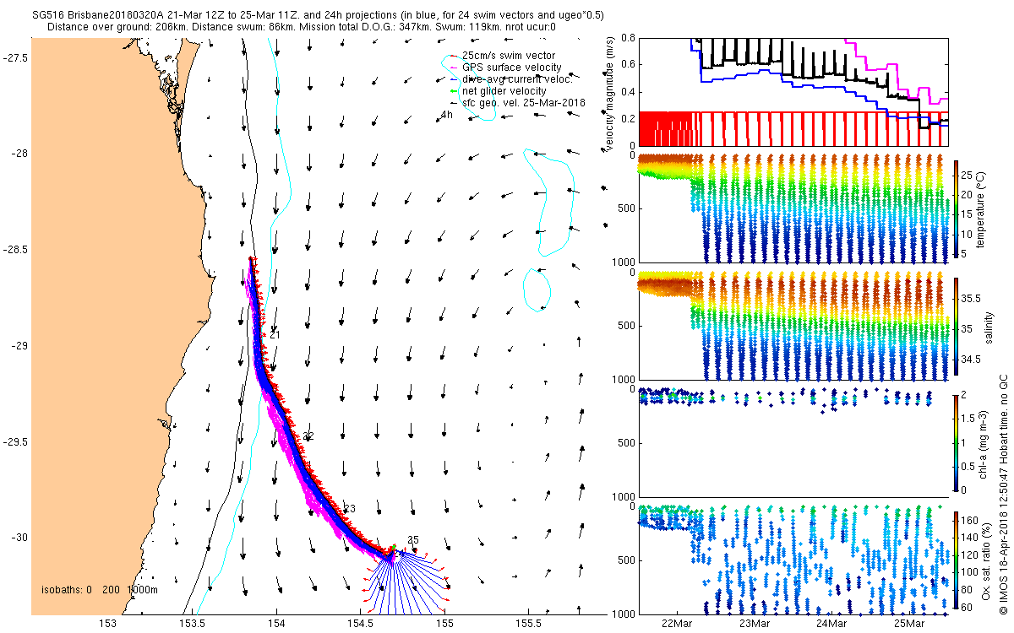
Task: Click the -29.5 latitude tick label
Action: click(x=14, y=442)
